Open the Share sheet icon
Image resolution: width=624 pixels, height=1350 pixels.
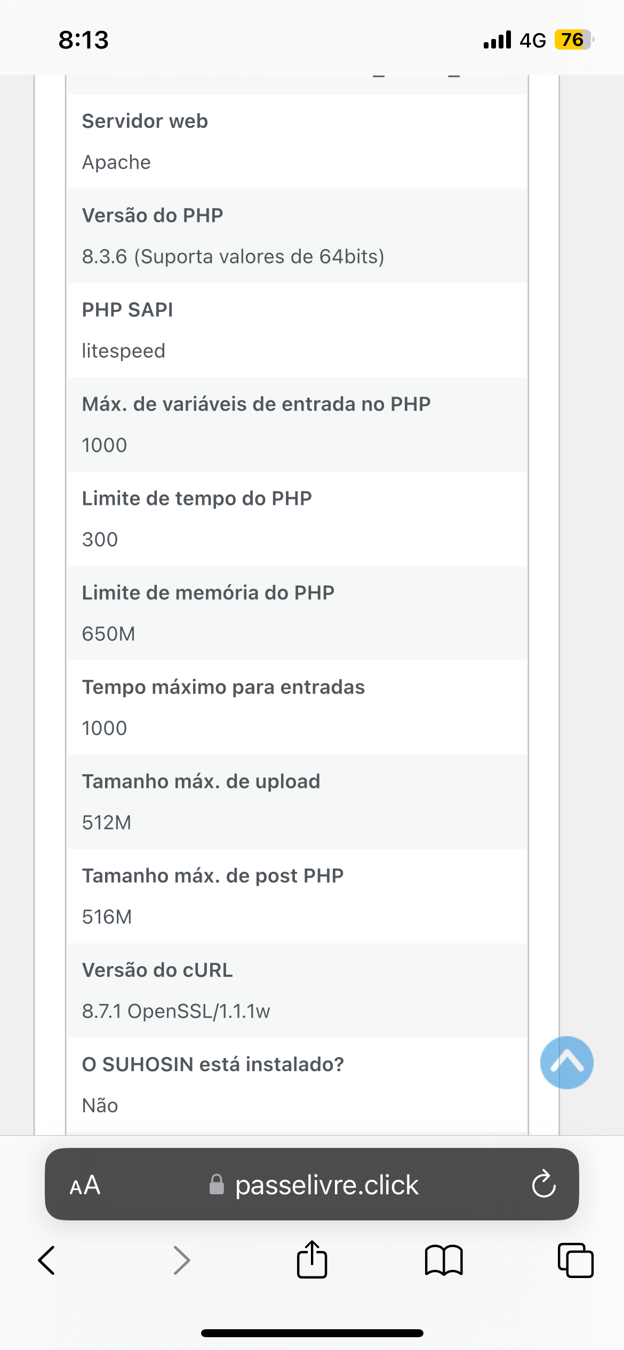(312, 1259)
